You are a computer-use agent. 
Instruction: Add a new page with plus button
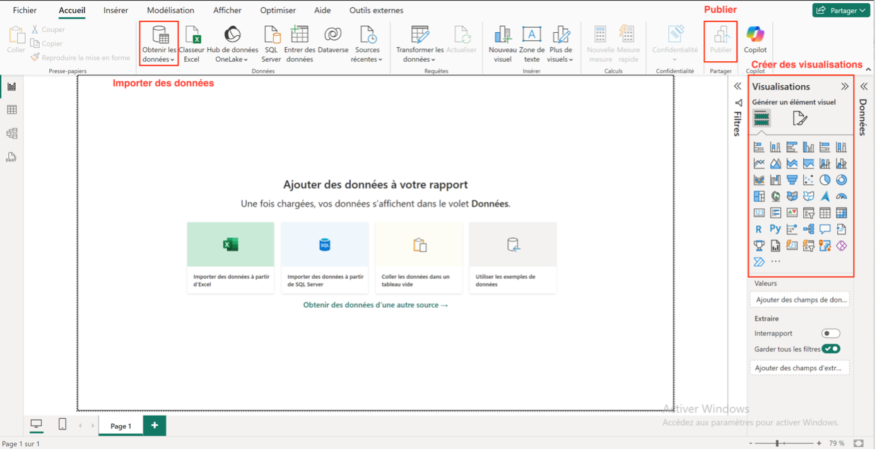(x=155, y=426)
